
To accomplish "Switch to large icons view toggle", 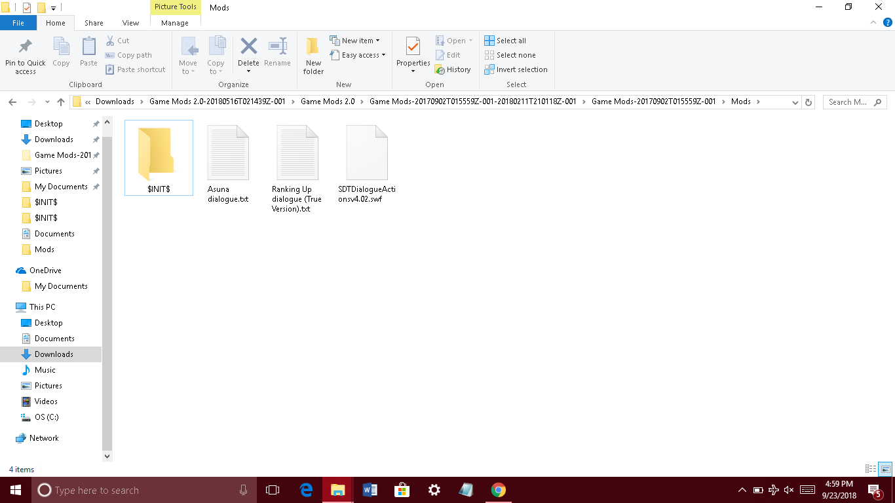I will 885,469.
